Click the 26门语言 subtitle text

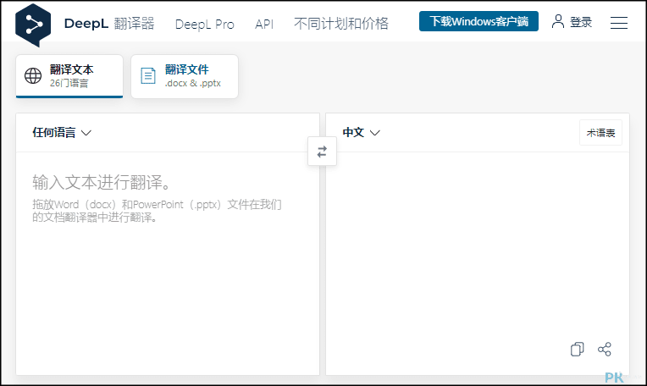(69, 83)
